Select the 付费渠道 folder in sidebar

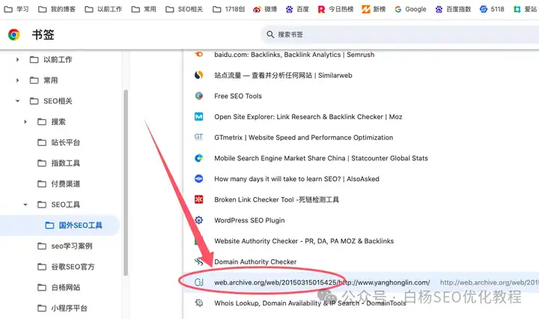(x=59, y=184)
